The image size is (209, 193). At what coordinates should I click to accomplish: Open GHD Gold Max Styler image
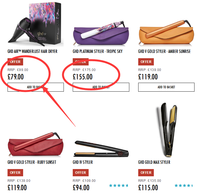tap(166, 130)
